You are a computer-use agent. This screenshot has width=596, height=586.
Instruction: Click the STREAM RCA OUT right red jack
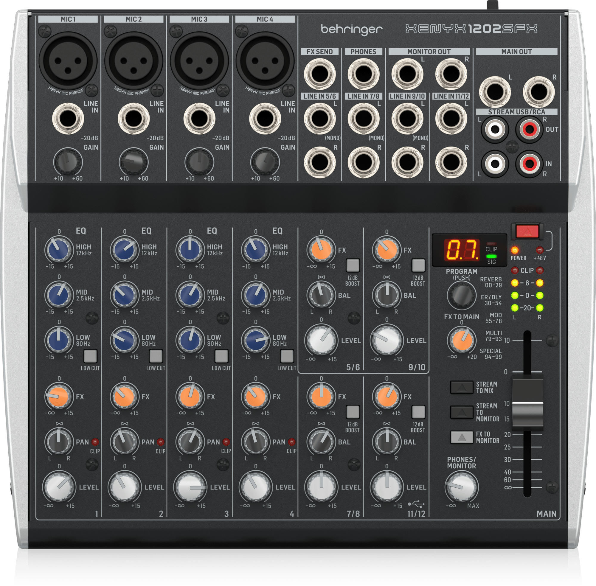pyautogui.click(x=530, y=129)
